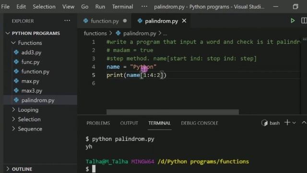Restore down the VS Code window
The height and width of the screenshot is (173, 307).
[295, 6]
